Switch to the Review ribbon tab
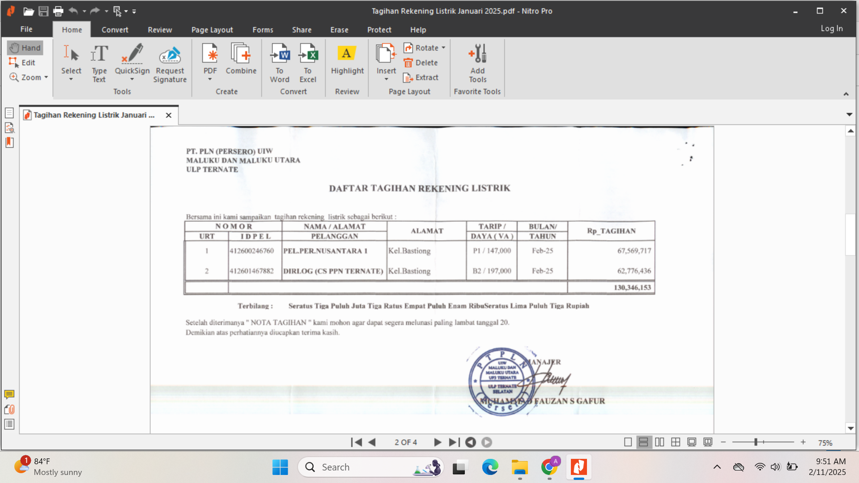The width and height of the screenshot is (859, 483). [x=160, y=30]
